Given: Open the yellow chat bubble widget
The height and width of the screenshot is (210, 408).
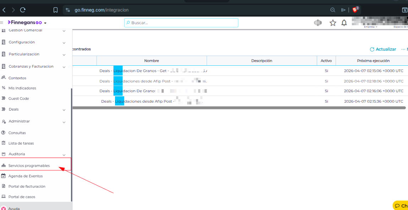Looking at the screenshot, I should click(401, 206).
